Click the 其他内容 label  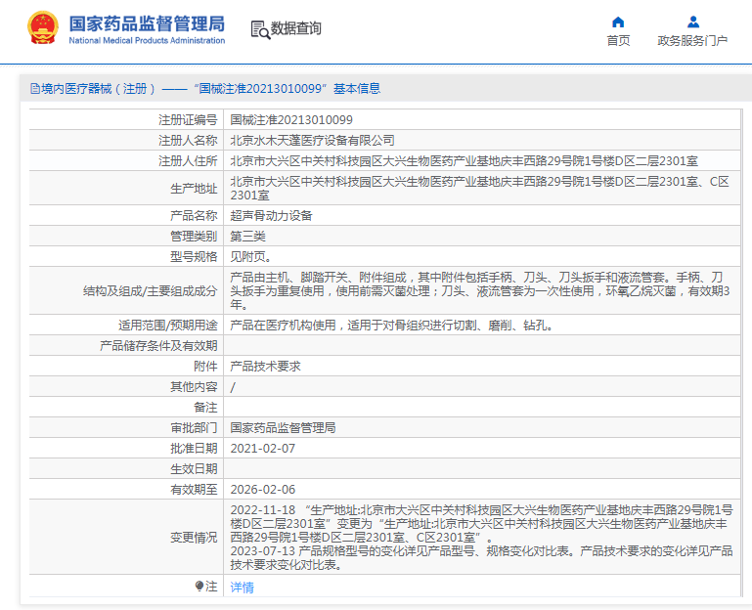pos(194,387)
